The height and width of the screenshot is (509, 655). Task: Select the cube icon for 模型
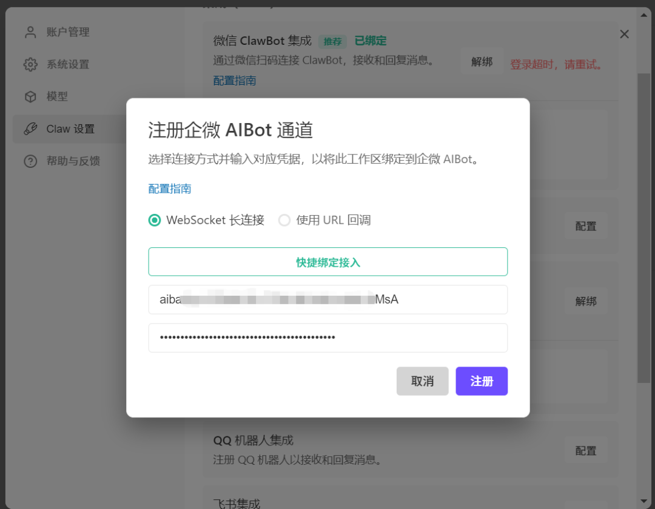coord(30,96)
